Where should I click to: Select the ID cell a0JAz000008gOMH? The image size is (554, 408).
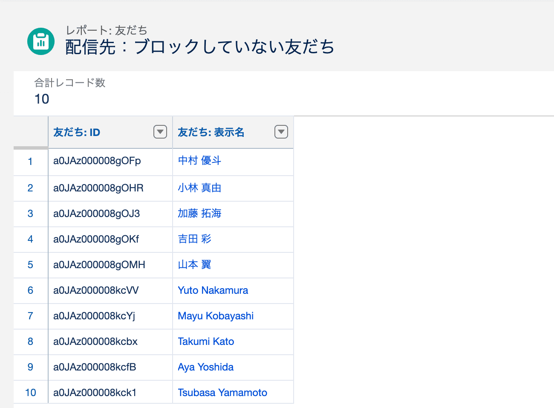tap(110, 265)
